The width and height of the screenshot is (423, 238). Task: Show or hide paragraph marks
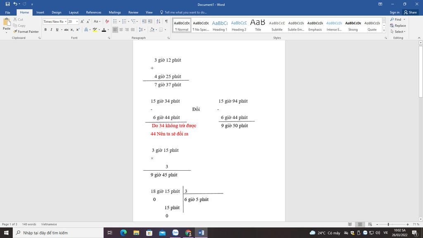point(166,21)
